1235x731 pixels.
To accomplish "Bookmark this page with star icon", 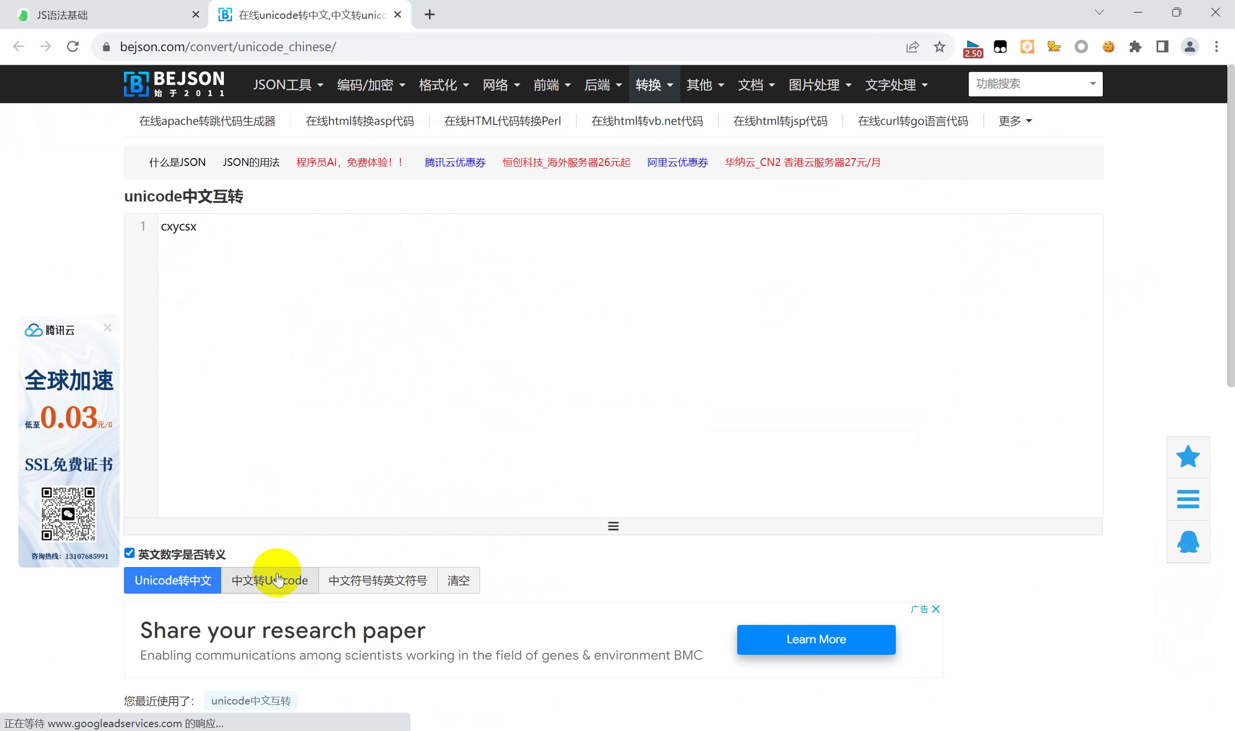I will click(x=939, y=46).
